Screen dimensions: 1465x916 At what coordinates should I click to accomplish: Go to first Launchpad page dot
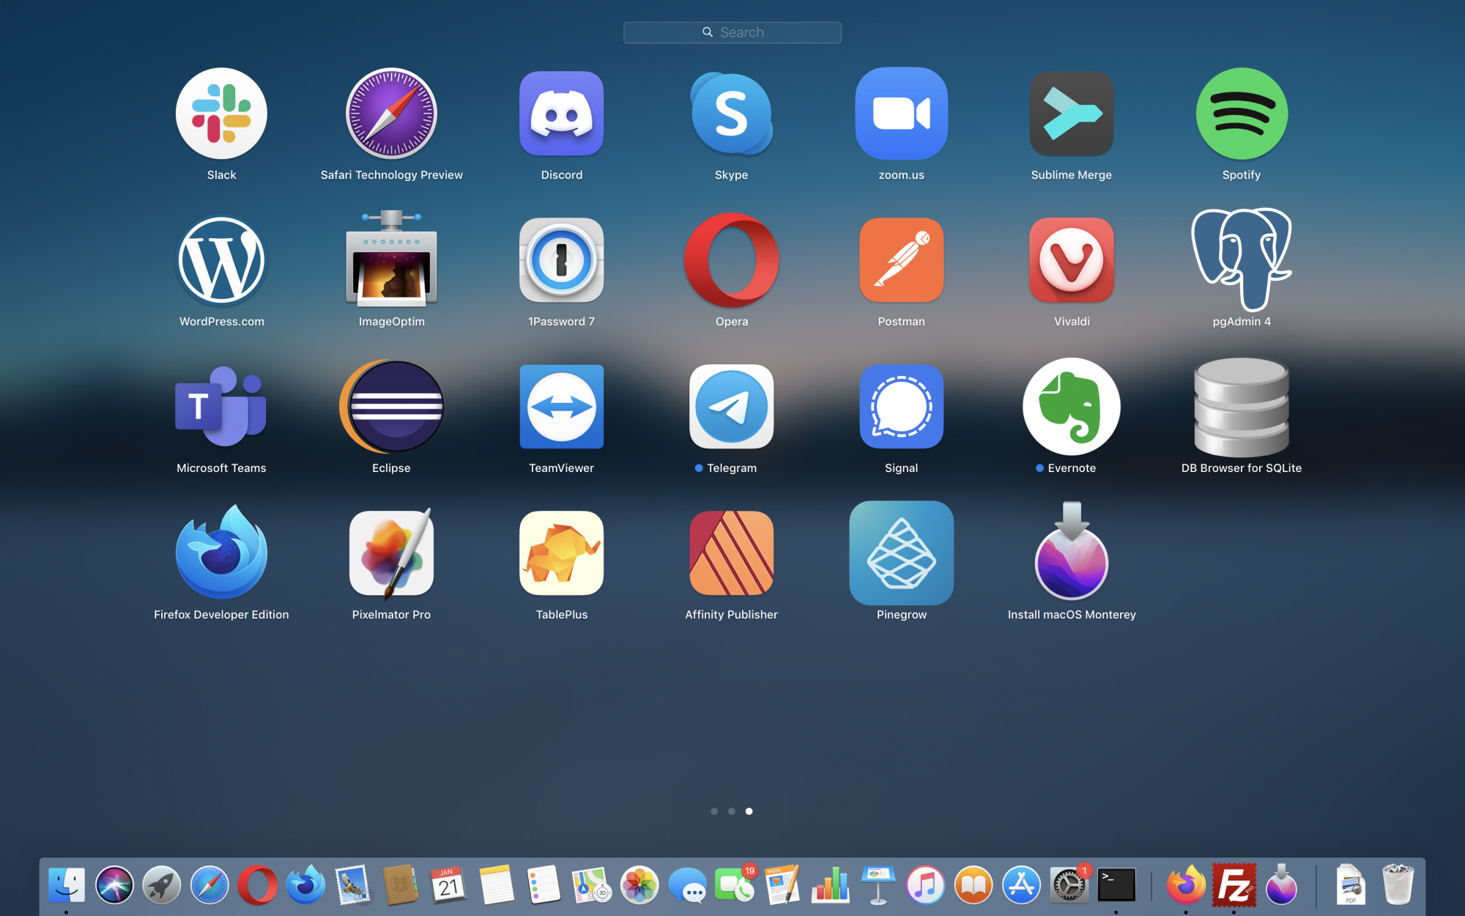[x=714, y=811]
